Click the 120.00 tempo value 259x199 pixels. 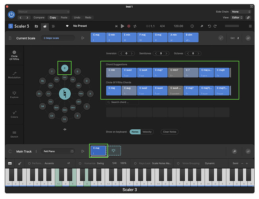click(x=178, y=26)
